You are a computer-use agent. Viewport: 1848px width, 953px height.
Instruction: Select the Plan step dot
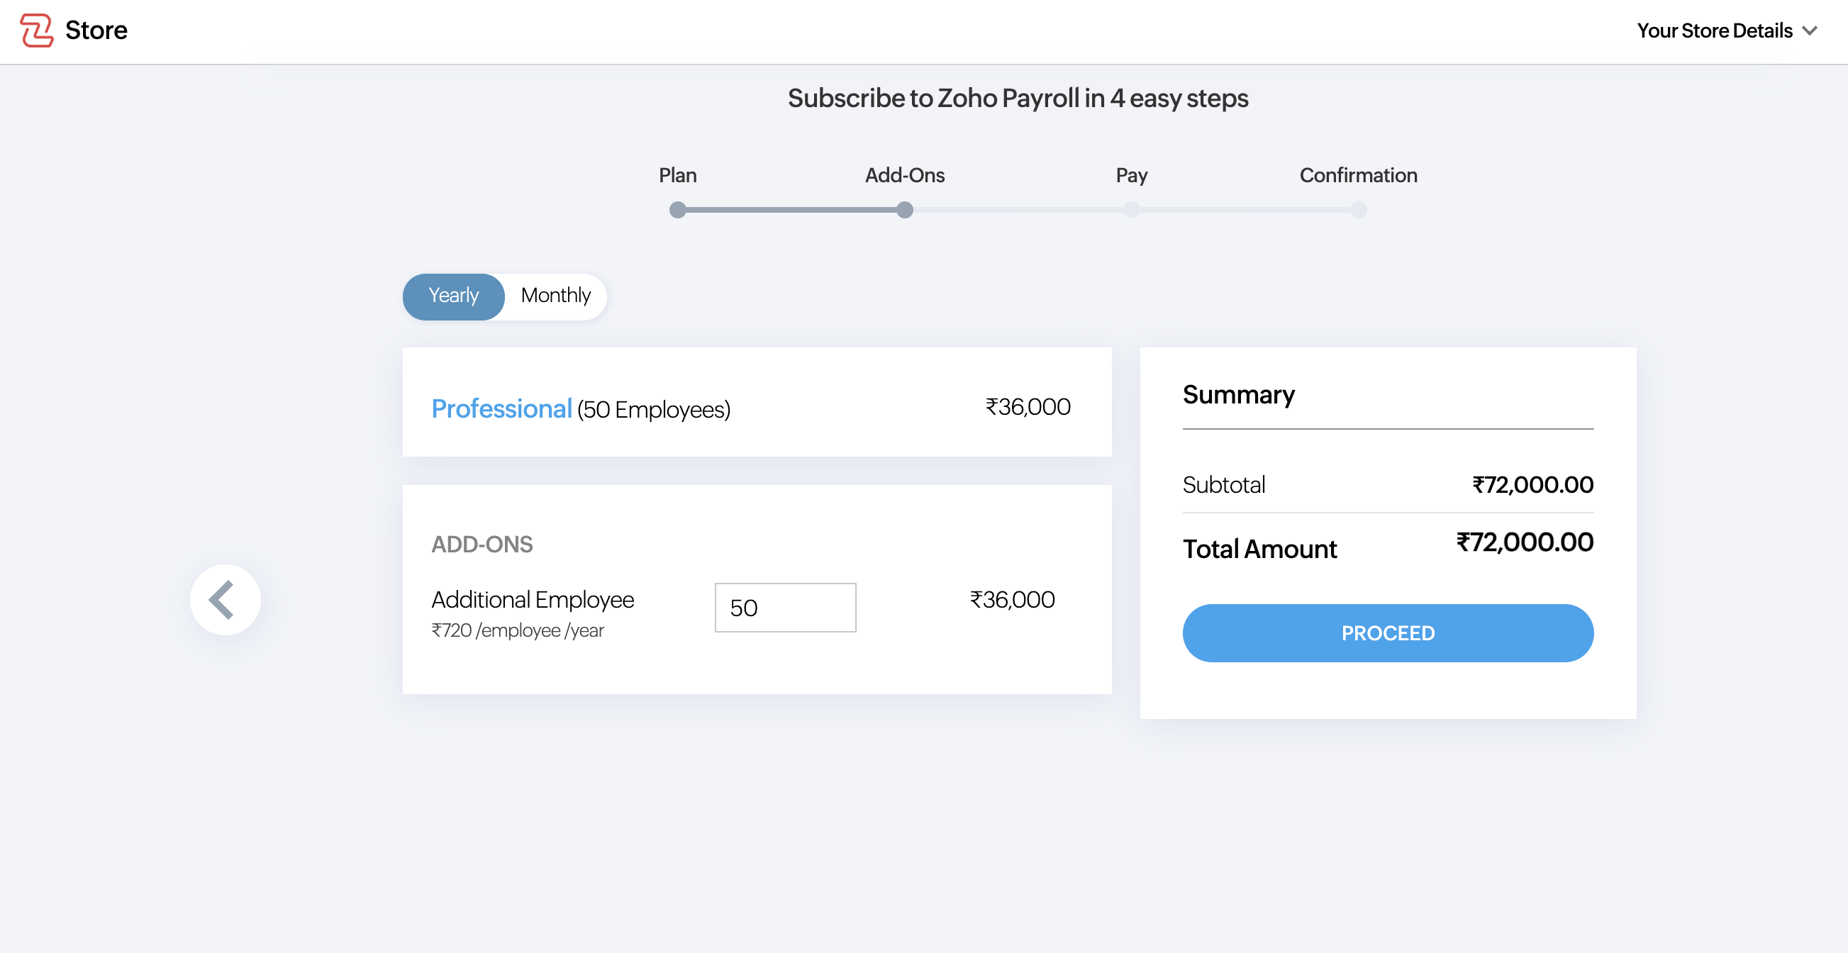[x=677, y=210]
